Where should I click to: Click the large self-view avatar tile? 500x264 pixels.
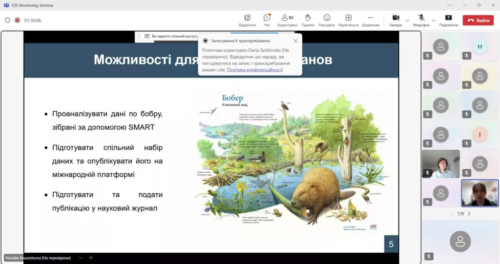[460, 241]
